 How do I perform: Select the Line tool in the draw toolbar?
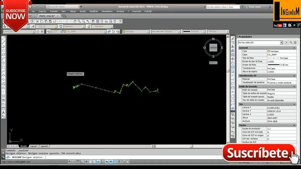(x=3, y=38)
